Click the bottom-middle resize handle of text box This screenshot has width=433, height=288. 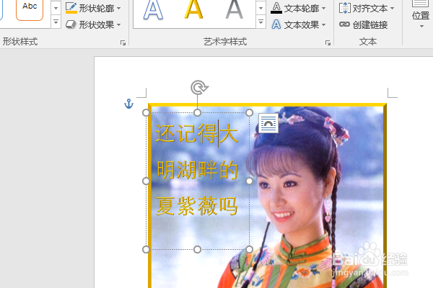click(x=197, y=249)
